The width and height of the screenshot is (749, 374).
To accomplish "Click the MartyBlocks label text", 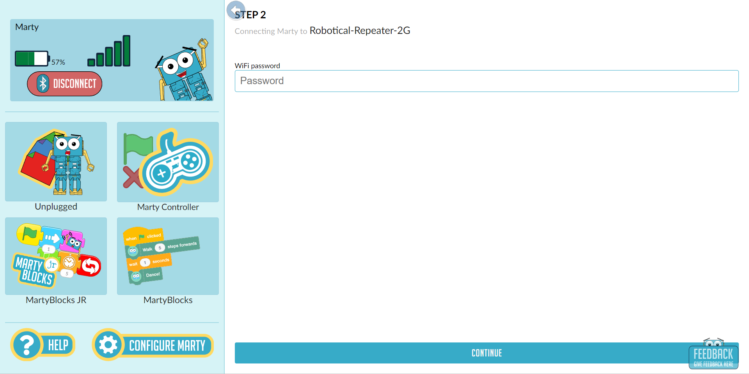I will (168, 300).
